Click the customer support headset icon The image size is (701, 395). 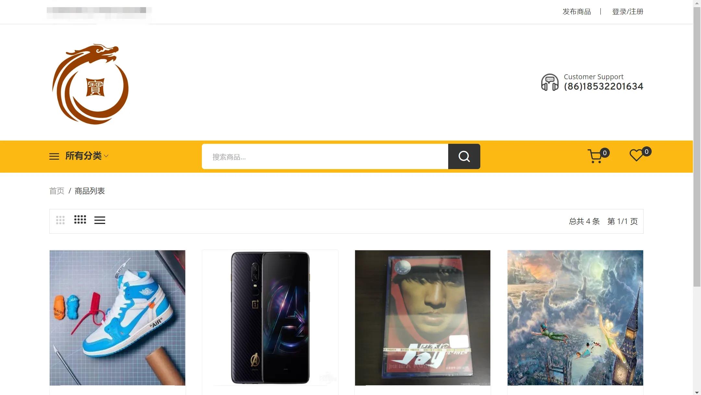coord(549,82)
